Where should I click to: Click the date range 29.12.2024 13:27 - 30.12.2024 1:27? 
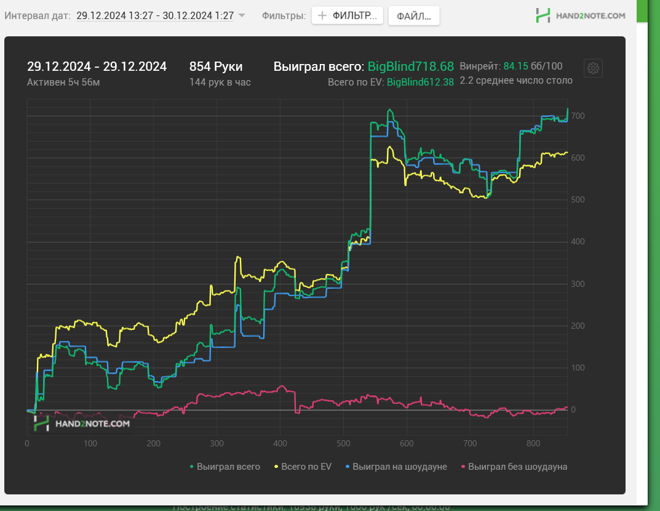tap(155, 15)
